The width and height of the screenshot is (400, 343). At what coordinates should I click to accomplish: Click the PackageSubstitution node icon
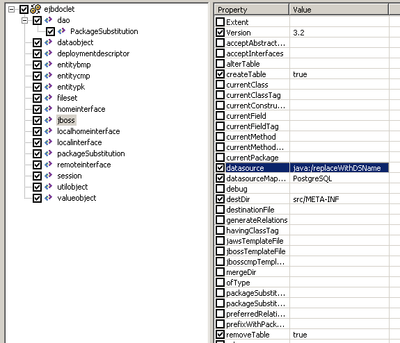[x=61, y=31]
